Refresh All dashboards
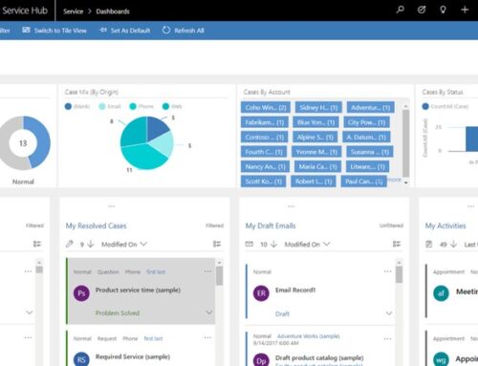478x366 pixels. pyautogui.click(x=184, y=31)
